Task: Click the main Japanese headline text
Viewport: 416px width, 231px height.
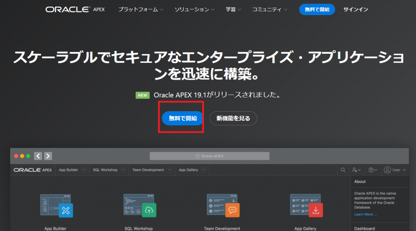Action: [x=208, y=65]
